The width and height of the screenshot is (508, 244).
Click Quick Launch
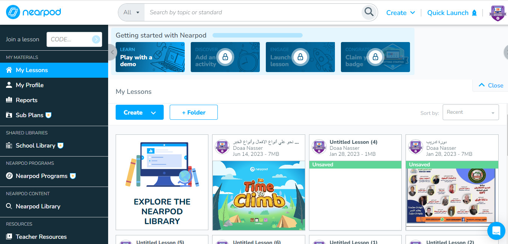pyautogui.click(x=452, y=13)
